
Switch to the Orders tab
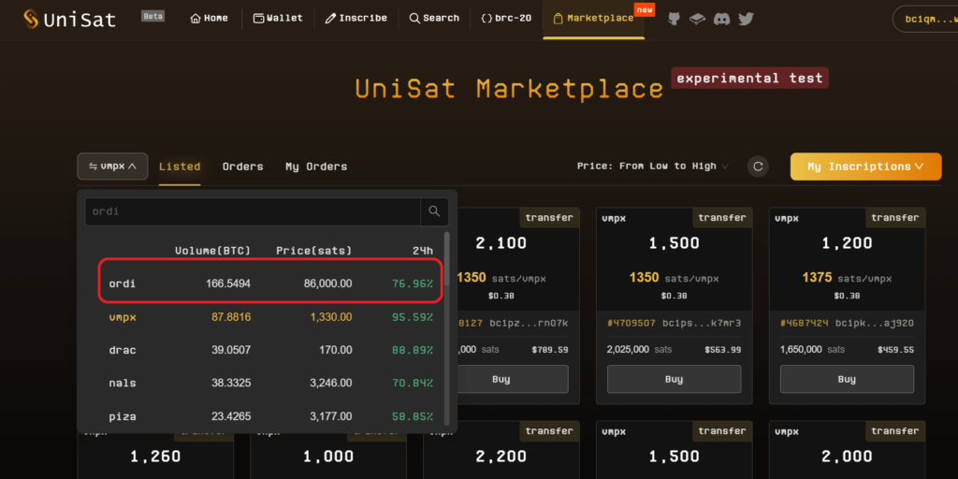point(242,167)
